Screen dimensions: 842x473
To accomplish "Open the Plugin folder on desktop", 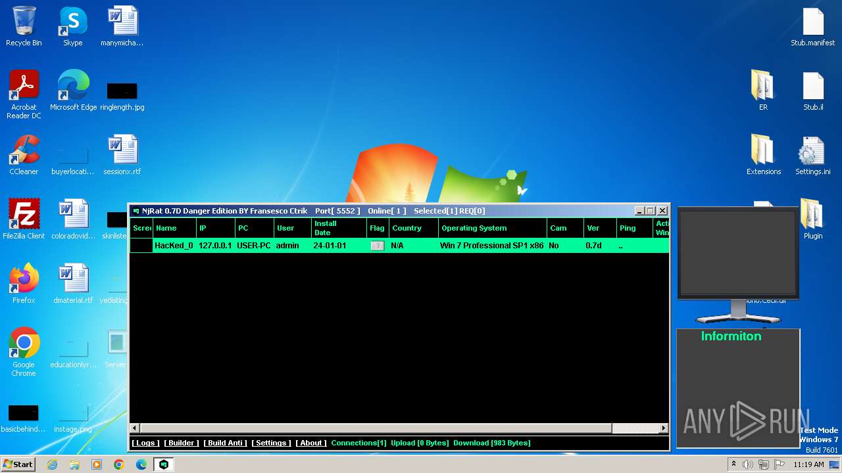I will (x=813, y=219).
